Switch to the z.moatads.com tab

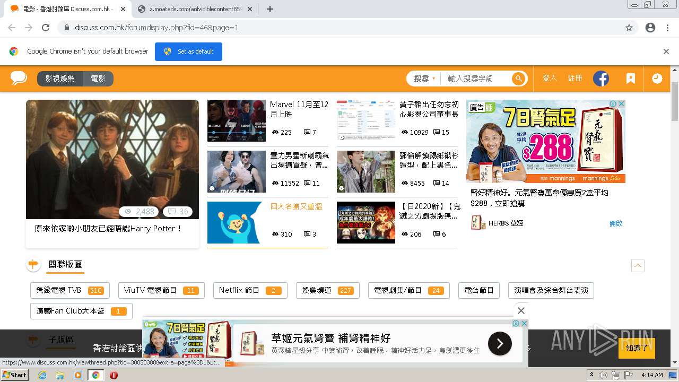point(196,9)
